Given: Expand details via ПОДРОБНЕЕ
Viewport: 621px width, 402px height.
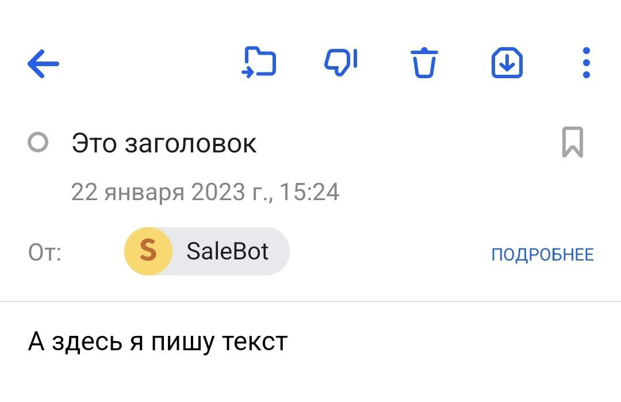Looking at the screenshot, I should click(x=542, y=254).
